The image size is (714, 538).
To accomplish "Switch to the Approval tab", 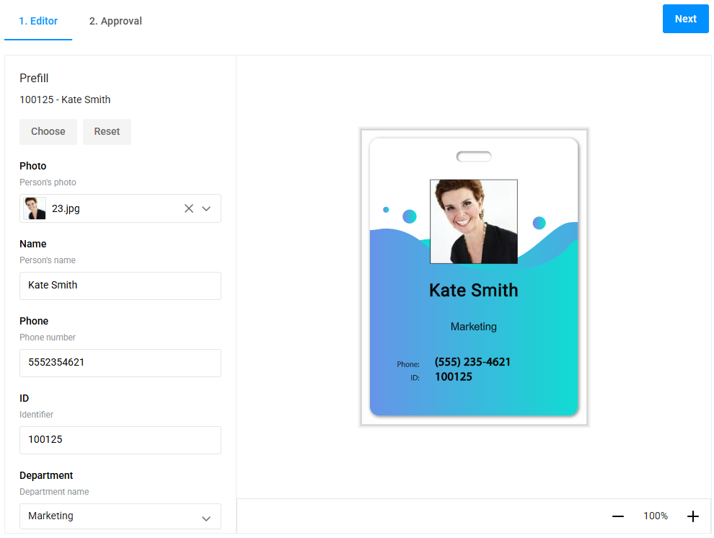I will coord(115,21).
